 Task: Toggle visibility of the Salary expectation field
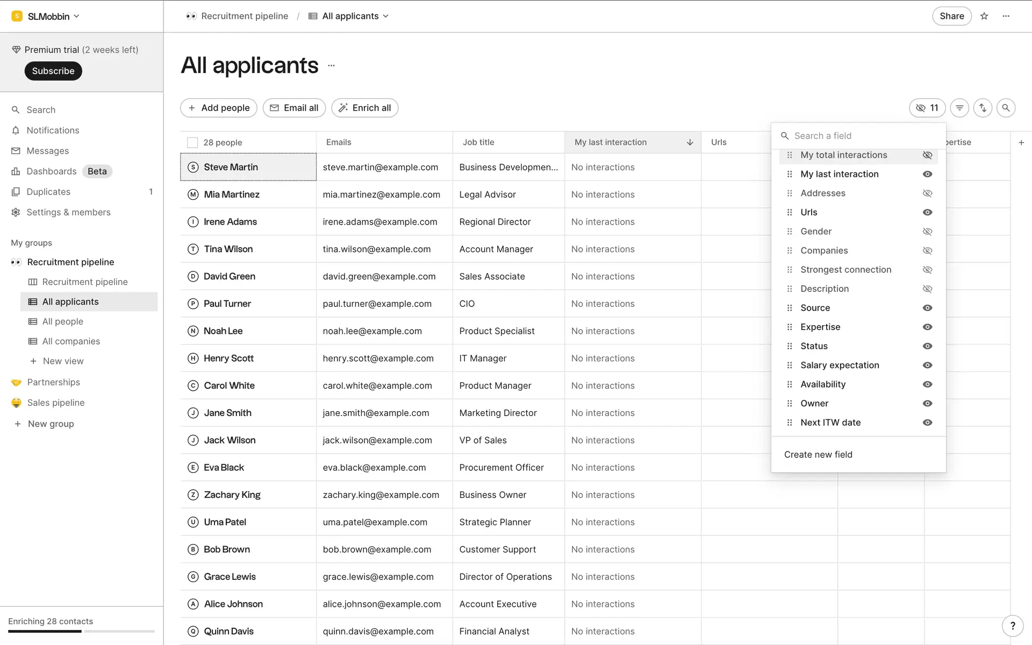[x=927, y=365]
